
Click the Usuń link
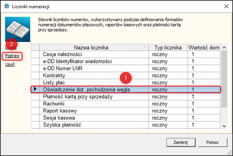[10, 64]
